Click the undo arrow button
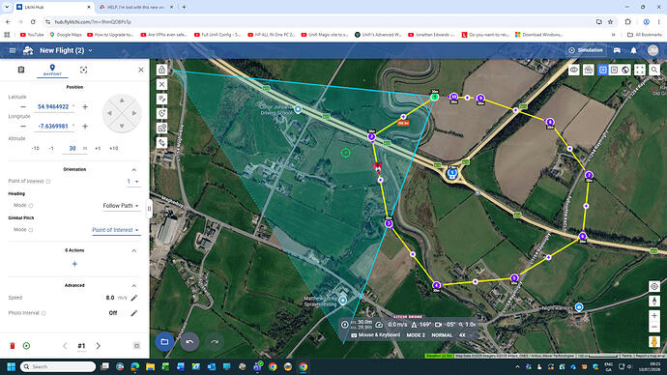 tap(189, 342)
